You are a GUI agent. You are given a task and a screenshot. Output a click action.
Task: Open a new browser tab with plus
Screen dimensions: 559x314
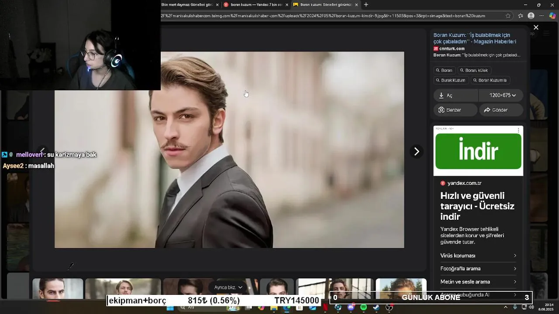366,5
